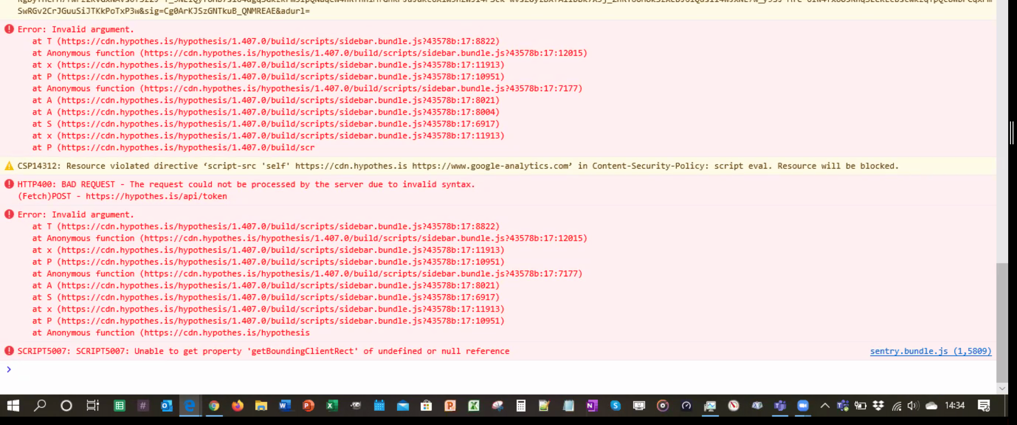Click the truncated 'at P (https://cdn.hypothes.is/hypothesis/1.407.0/build/scr' line

pos(173,147)
